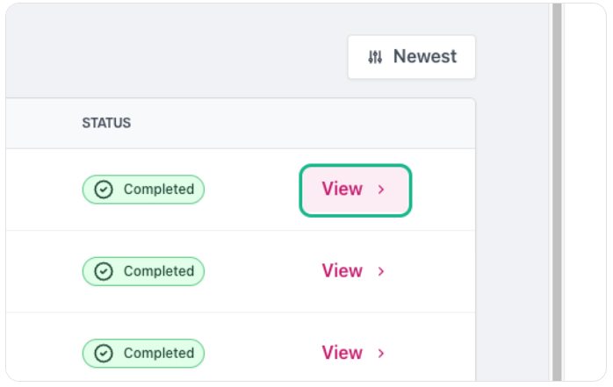Screen dimensions: 613x387
Task: Click the gray vertical scrollbar track
Action: pyautogui.click(x=557, y=192)
